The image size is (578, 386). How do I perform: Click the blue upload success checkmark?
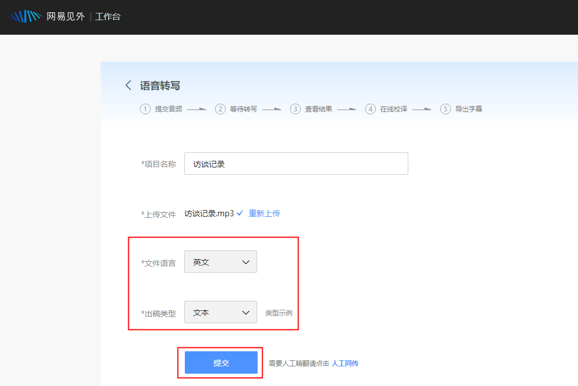point(240,213)
